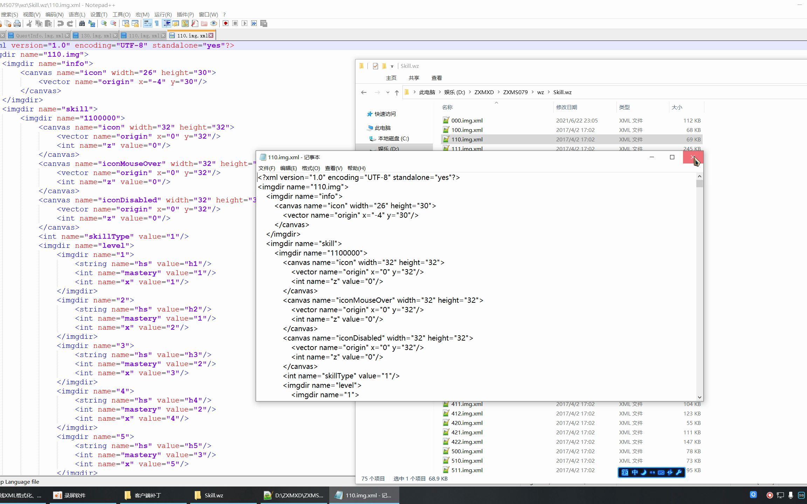Click the Cut scissors icon in Notepad++

[x=29, y=23]
